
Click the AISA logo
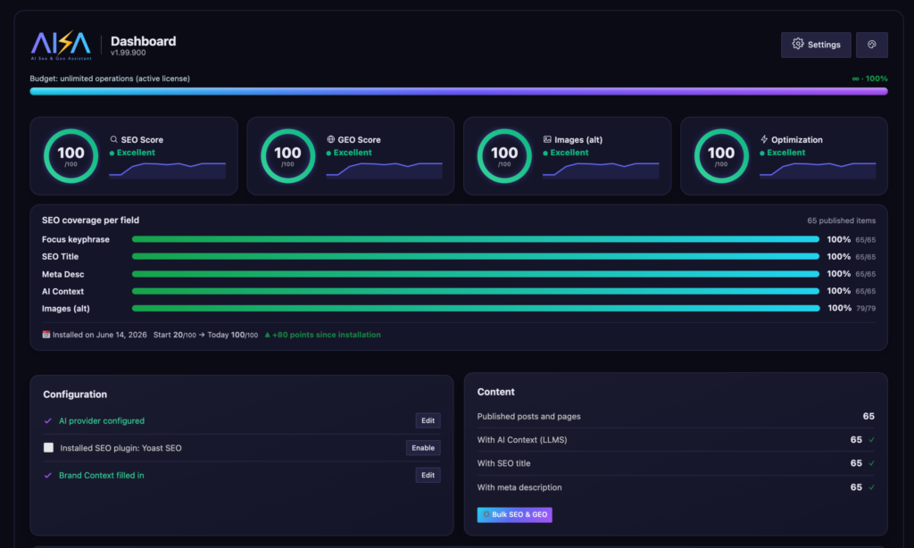click(x=62, y=45)
